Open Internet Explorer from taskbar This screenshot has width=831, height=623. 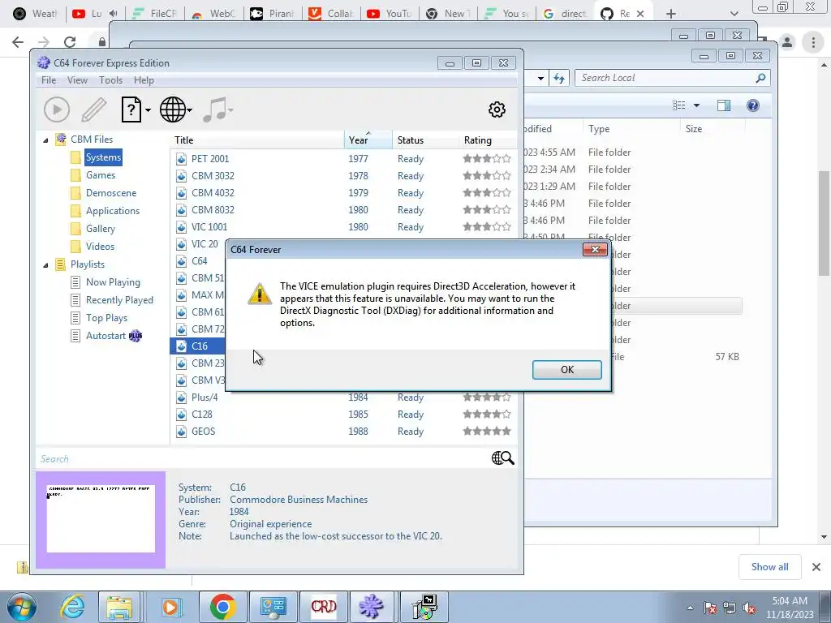click(72, 607)
